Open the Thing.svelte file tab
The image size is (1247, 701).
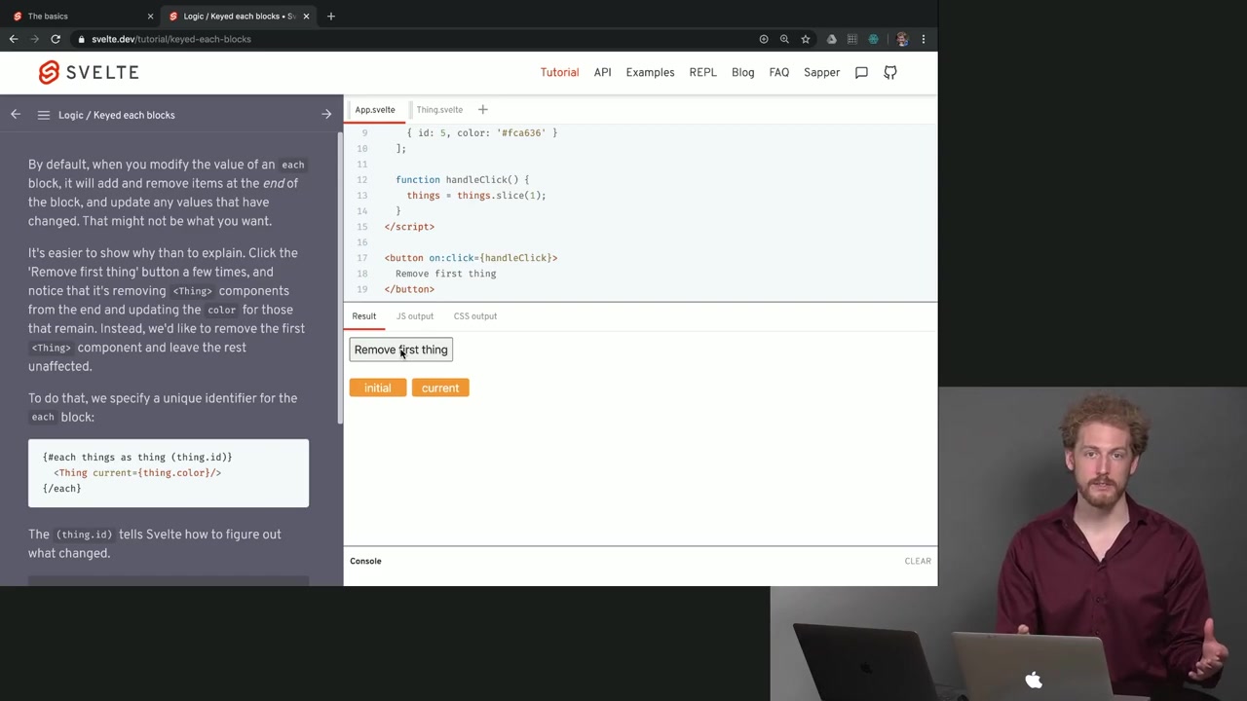click(439, 110)
